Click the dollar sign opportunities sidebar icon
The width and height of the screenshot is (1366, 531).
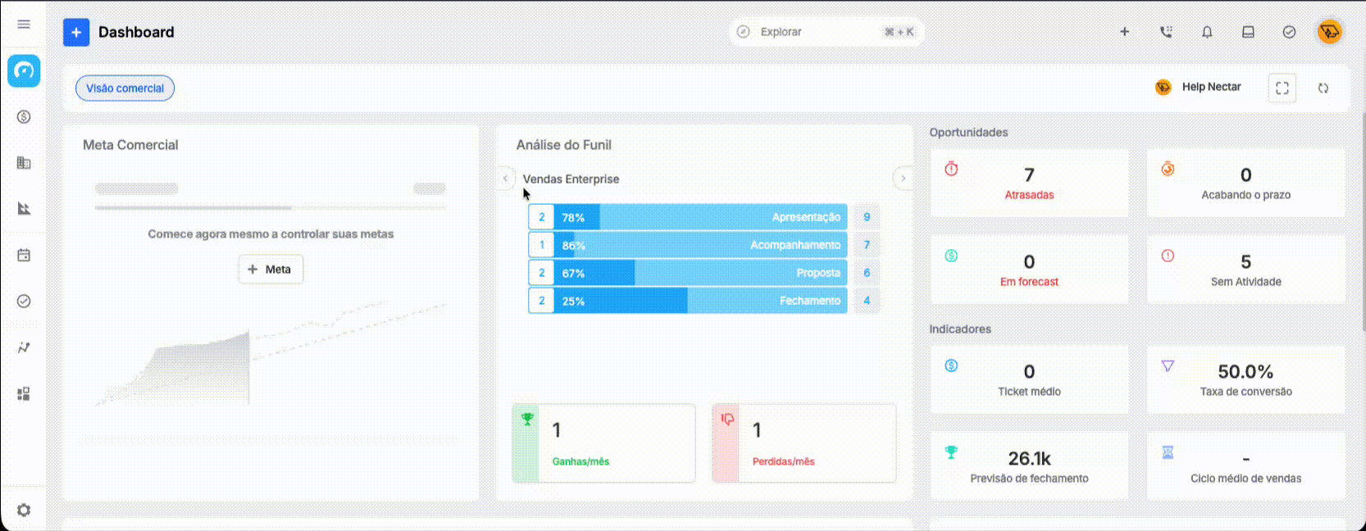click(24, 117)
